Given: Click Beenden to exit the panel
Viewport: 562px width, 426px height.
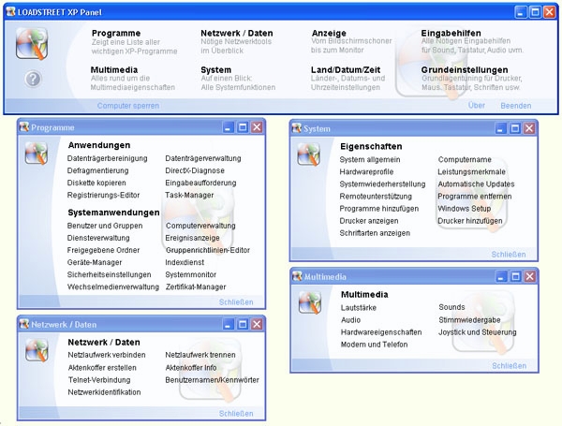Looking at the screenshot, I should pyautogui.click(x=515, y=106).
